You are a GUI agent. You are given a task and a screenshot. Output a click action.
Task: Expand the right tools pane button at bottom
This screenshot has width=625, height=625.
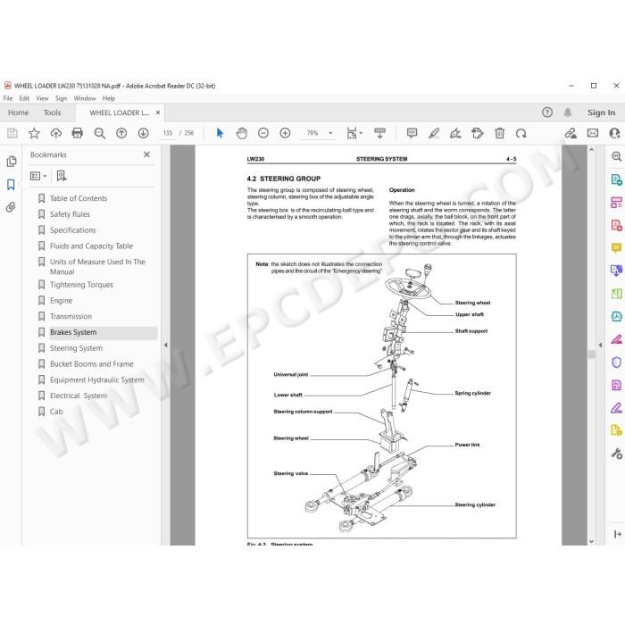click(x=618, y=534)
